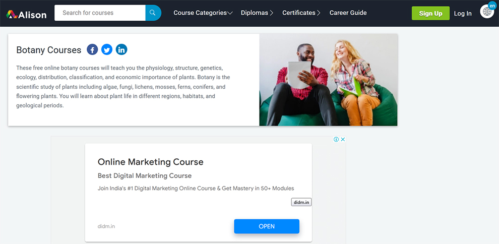
Task: Share Botany Courses on Twitter
Action: click(x=107, y=49)
